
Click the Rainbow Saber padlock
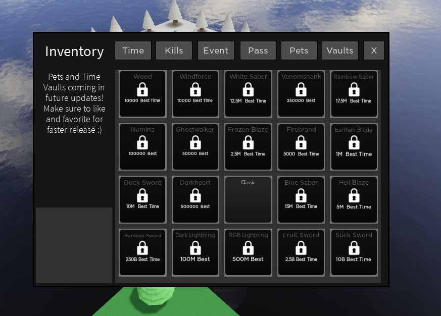click(354, 89)
